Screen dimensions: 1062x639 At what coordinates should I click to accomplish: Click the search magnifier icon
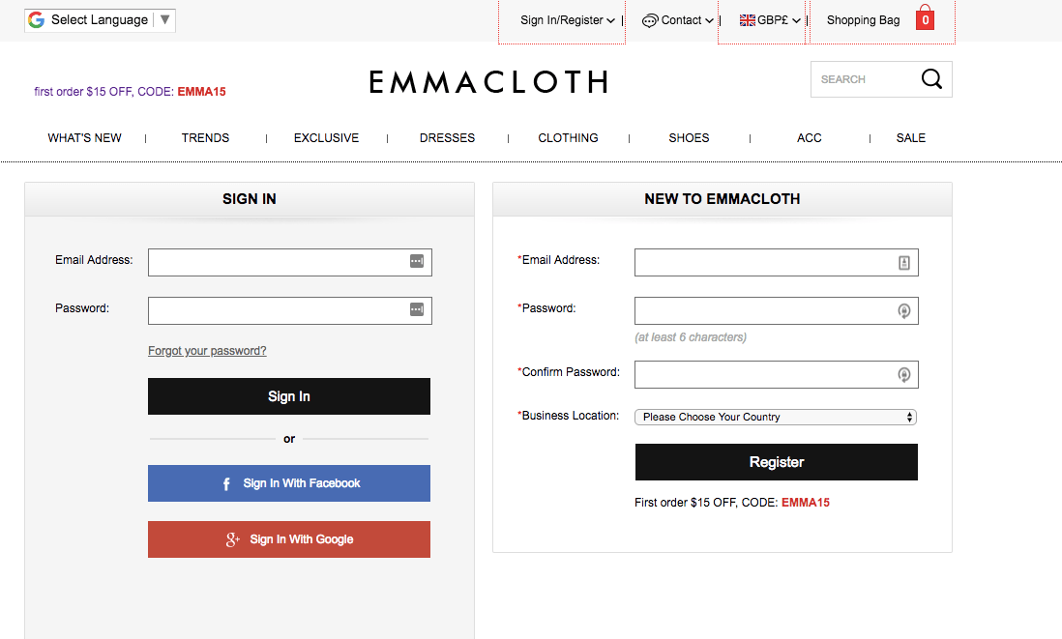pos(931,79)
